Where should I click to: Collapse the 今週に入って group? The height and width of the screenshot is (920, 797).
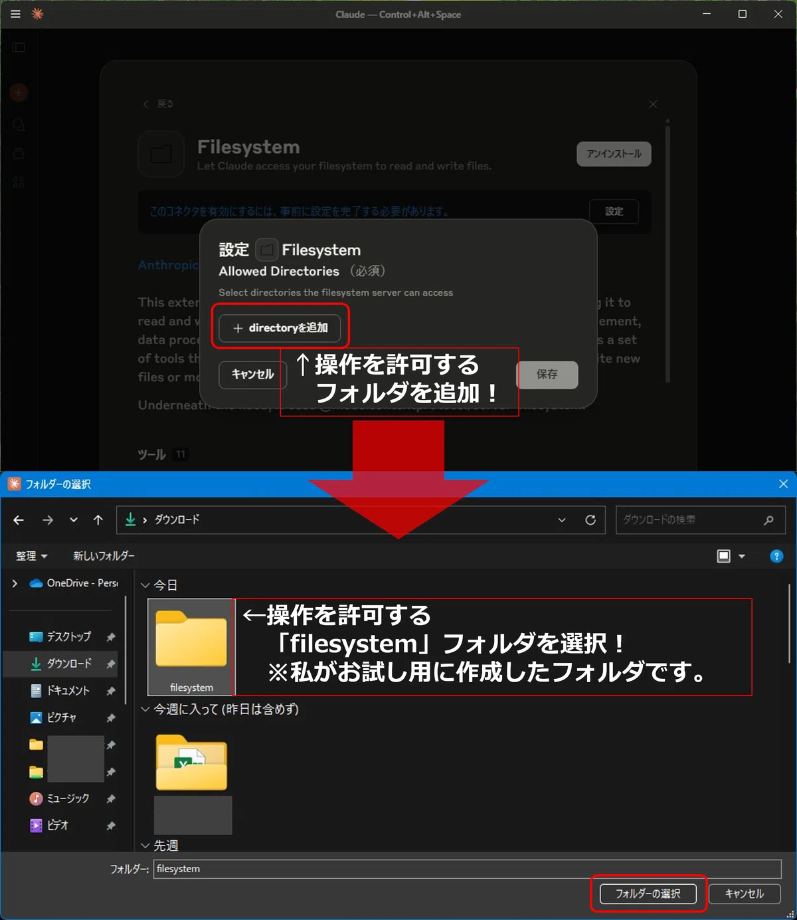[x=145, y=709]
